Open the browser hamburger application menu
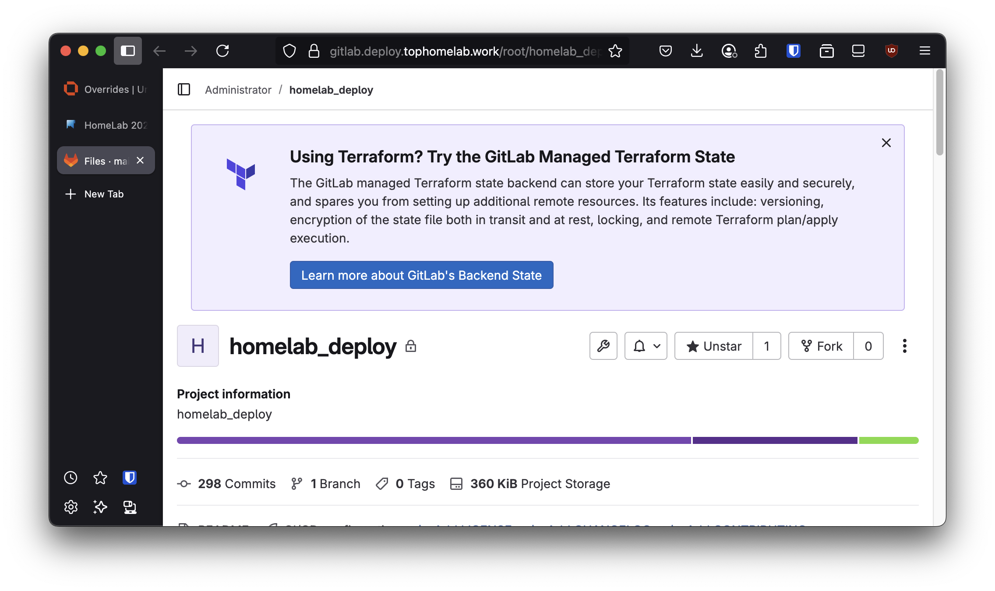Image resolution: width=995 pixels, height=591 pixels. pyautogui.click(x=924, y=51)
